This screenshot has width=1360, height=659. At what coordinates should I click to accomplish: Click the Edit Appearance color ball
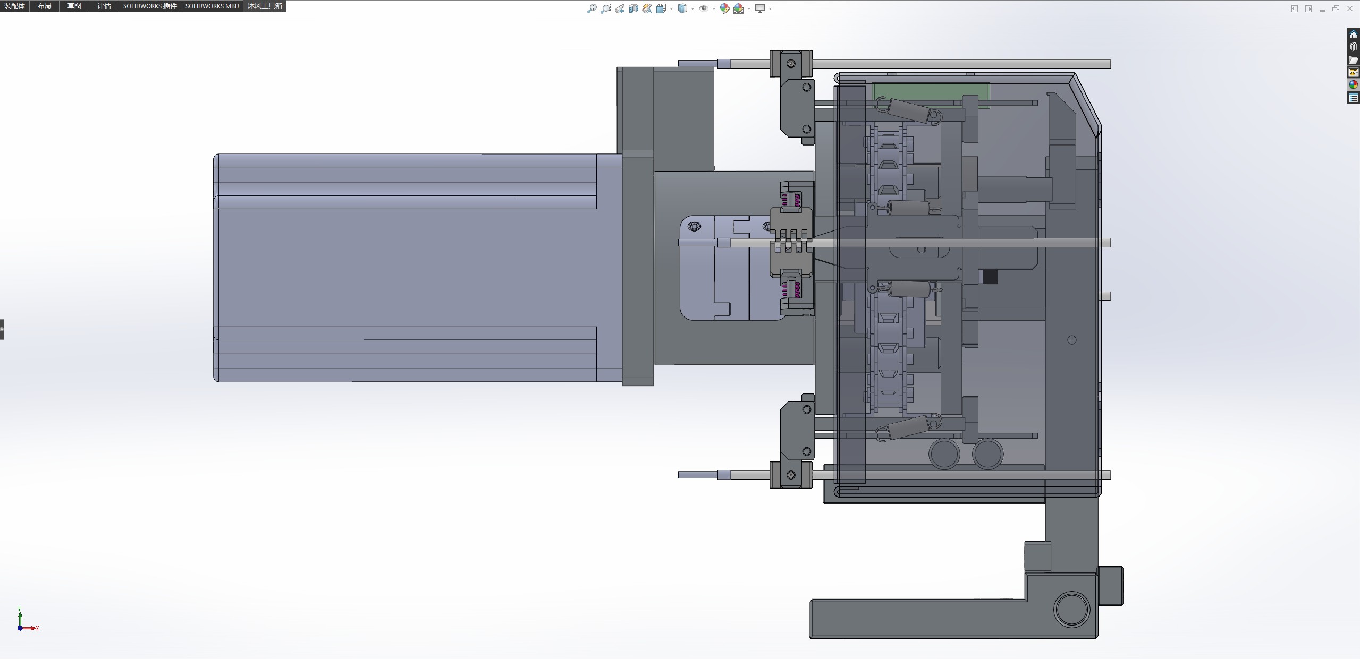(x=724, y=8)
